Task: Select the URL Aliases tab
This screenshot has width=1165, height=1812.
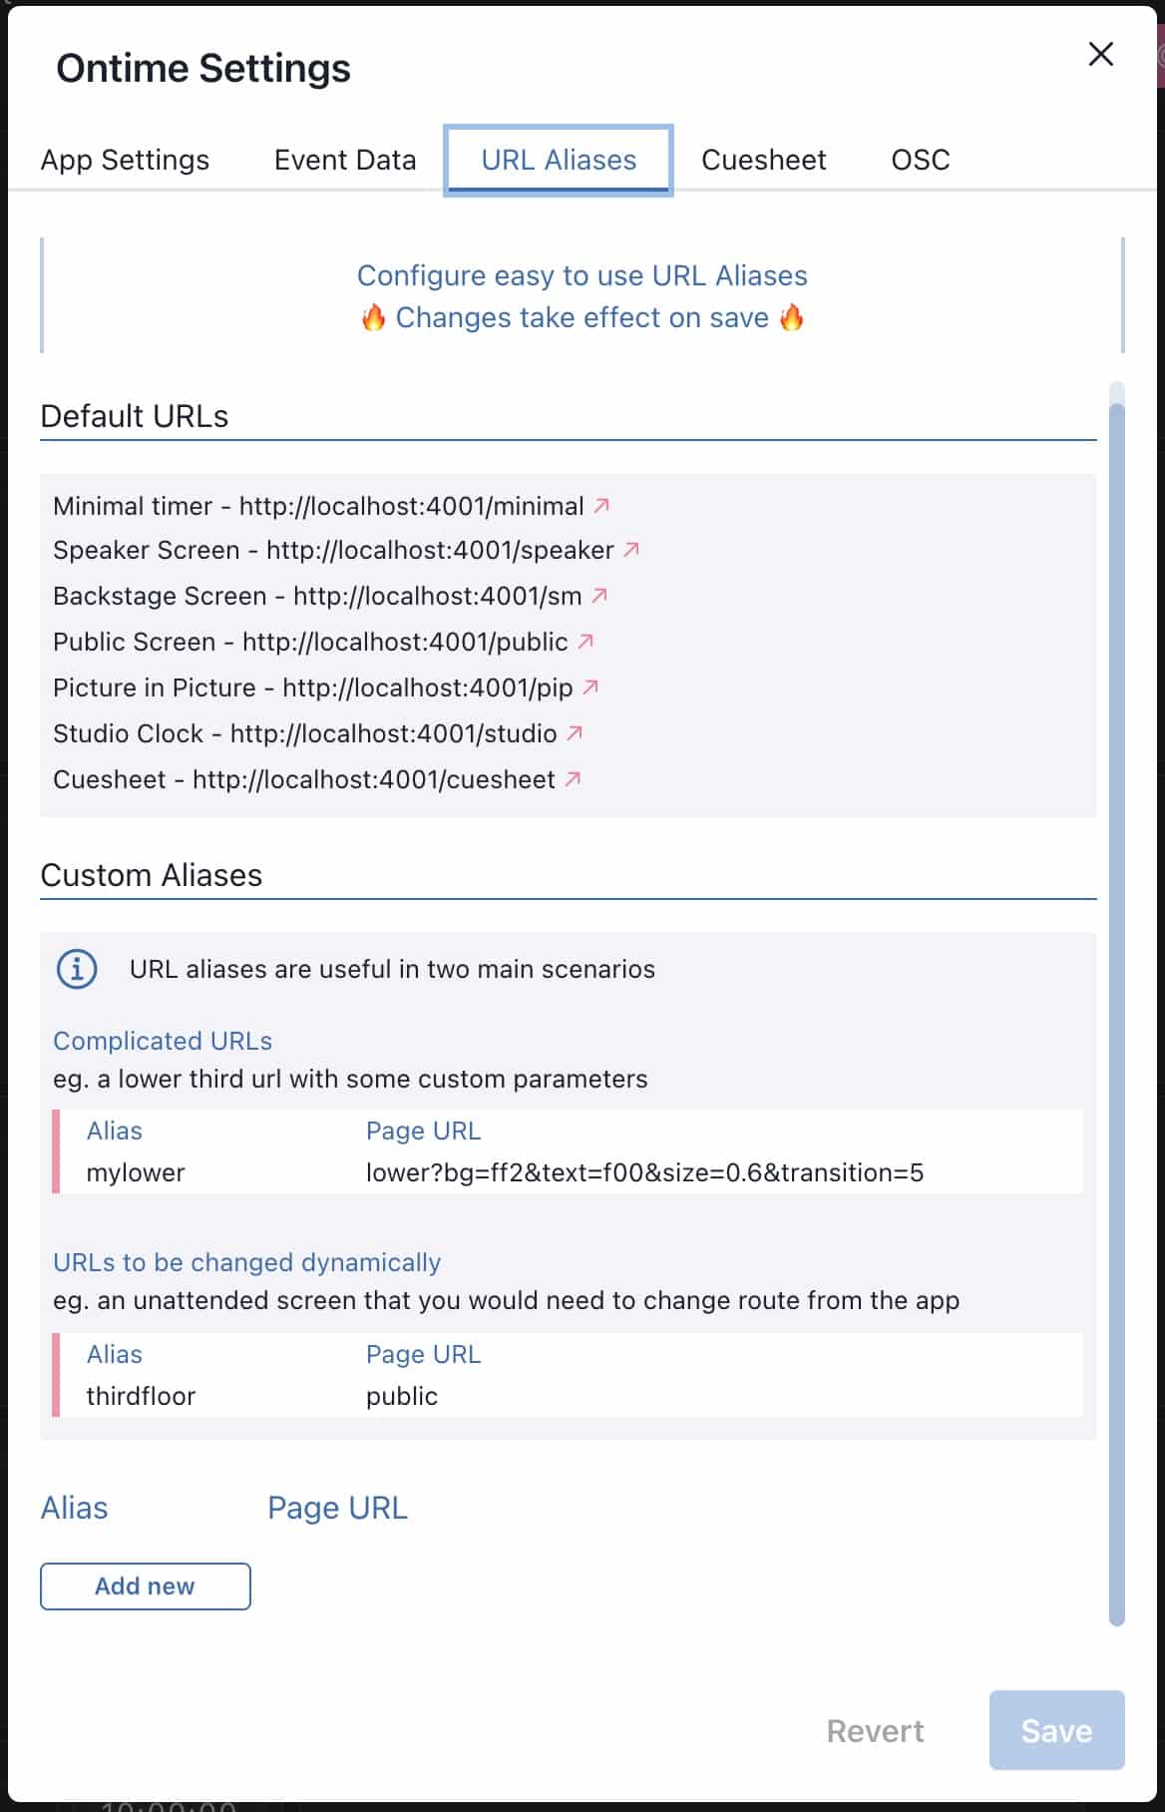Action: [559, 160]
